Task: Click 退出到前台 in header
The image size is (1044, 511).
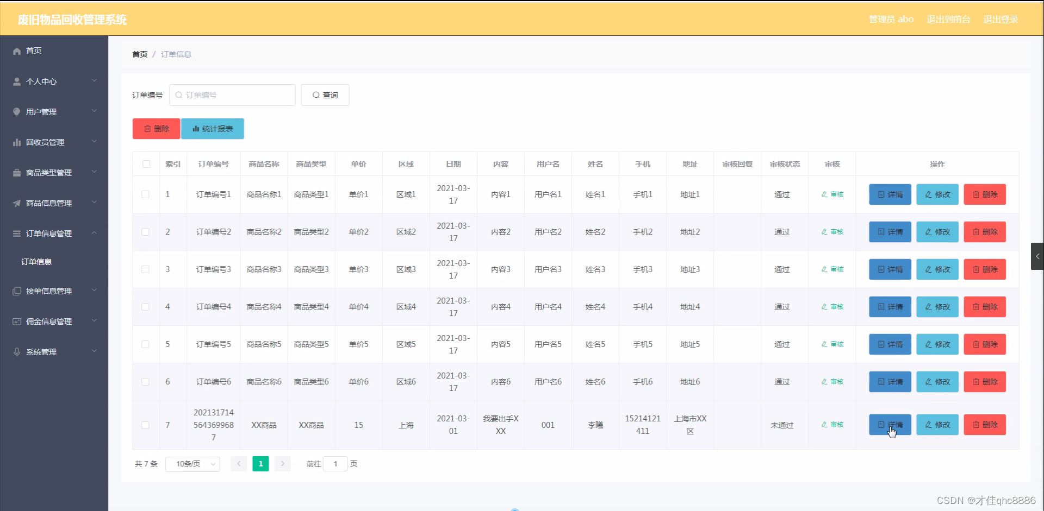Action: (948, 20)
